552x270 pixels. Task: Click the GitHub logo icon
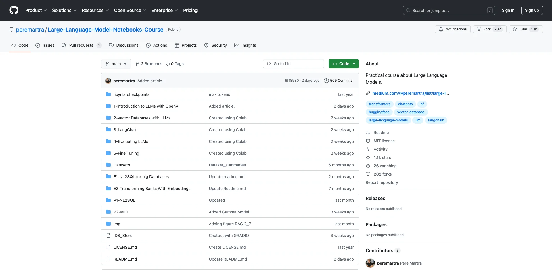pos(14,10)
